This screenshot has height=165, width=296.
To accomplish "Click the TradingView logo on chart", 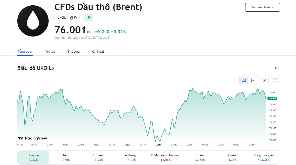I will tap(32, 138).
